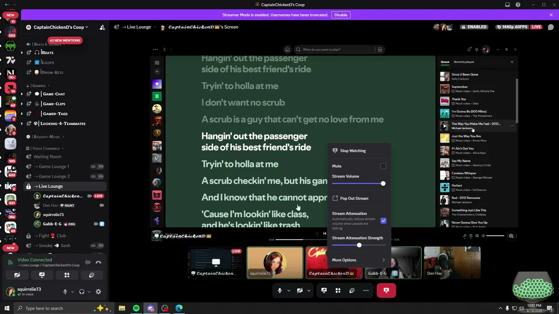Screen dimensions: 559x314
Task: Open the Discord inbox icon
Action: tap(507, 5)
